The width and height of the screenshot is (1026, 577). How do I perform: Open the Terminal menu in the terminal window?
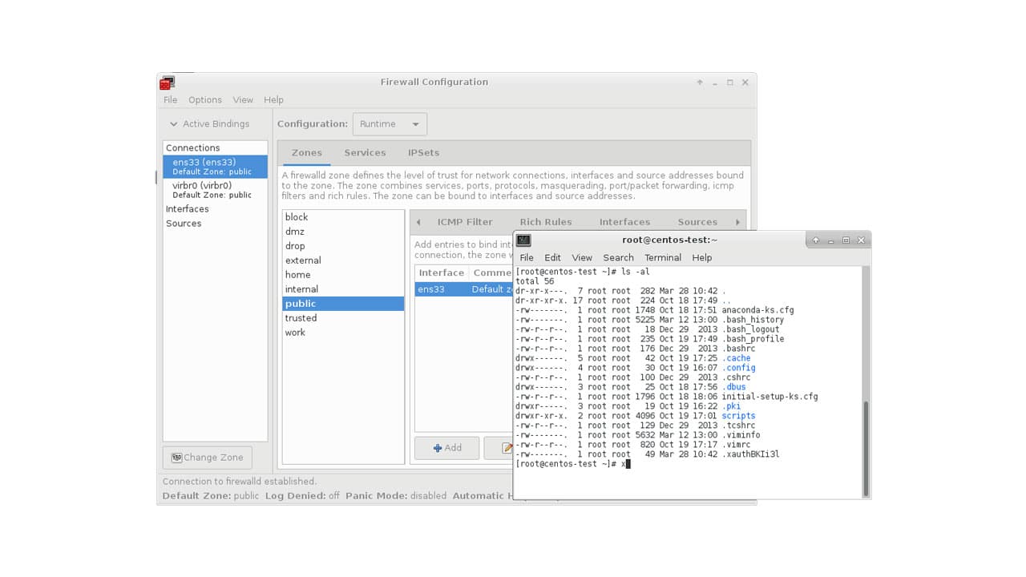coord(662,257)
